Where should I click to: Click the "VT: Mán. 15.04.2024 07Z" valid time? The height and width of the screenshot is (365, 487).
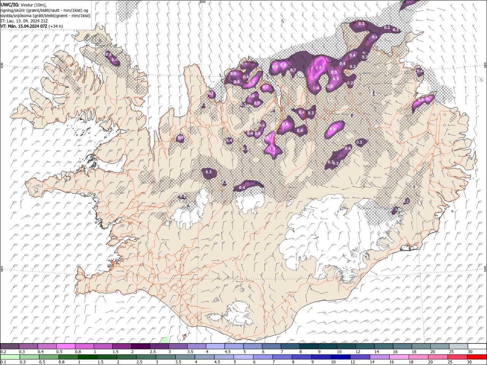click(24, 26)
